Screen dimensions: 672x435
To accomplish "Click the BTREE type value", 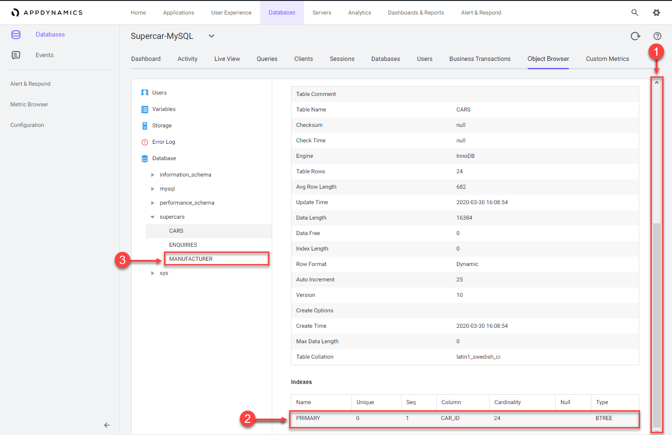I will pos(604,418).
